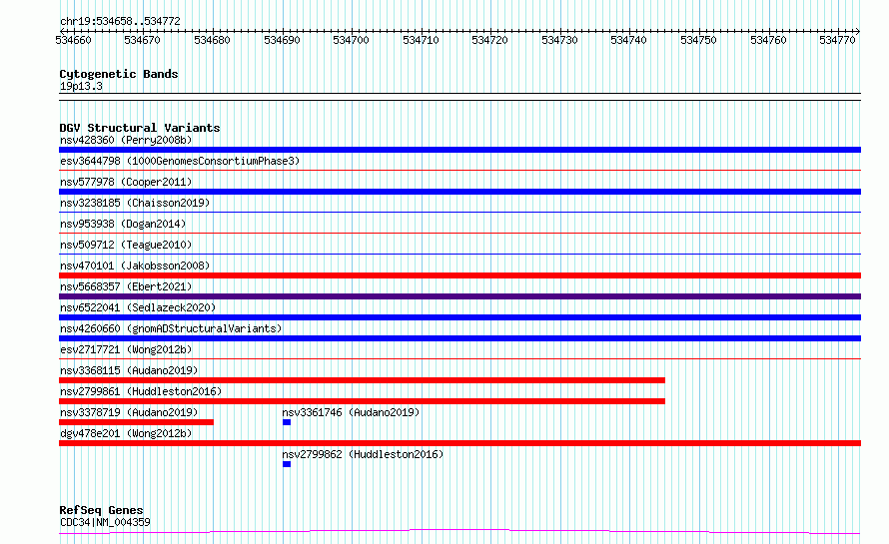Click ruler position 534690
889x544 pixels.
click(x=282, y=40)
